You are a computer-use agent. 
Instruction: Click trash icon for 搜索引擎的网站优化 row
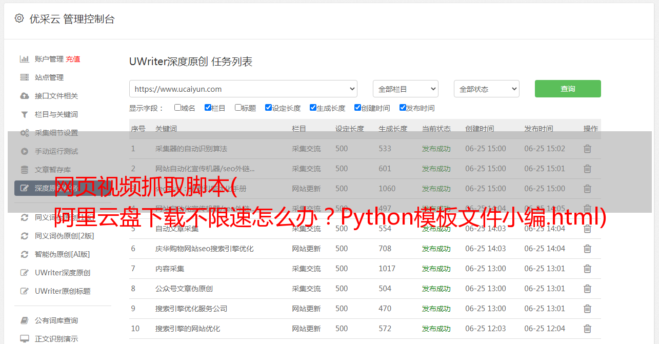587,329
